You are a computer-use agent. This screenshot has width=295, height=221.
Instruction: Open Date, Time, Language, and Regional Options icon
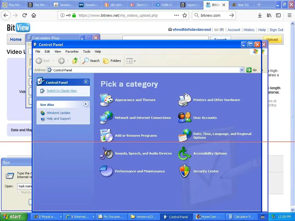(185, 135)
